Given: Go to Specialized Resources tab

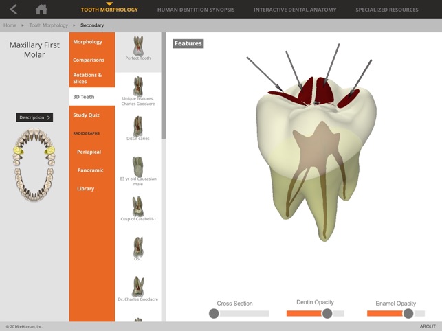Looking at the screenshot, I should tap(387, 10).
